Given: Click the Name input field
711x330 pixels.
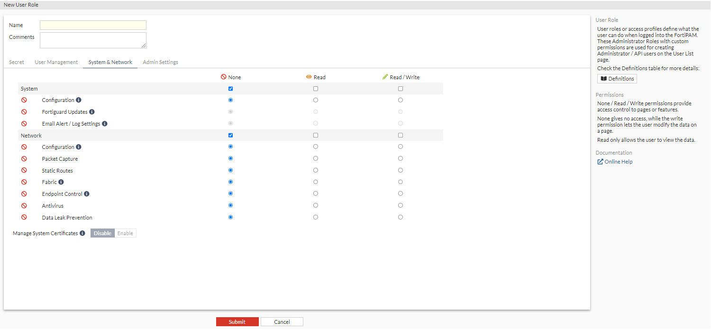Looking at the screenshot, I should 93,25.
